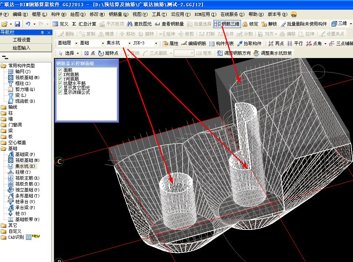Open 楼层(L) menu
Viewport: 353px width, 262px height.
[40, 14]
